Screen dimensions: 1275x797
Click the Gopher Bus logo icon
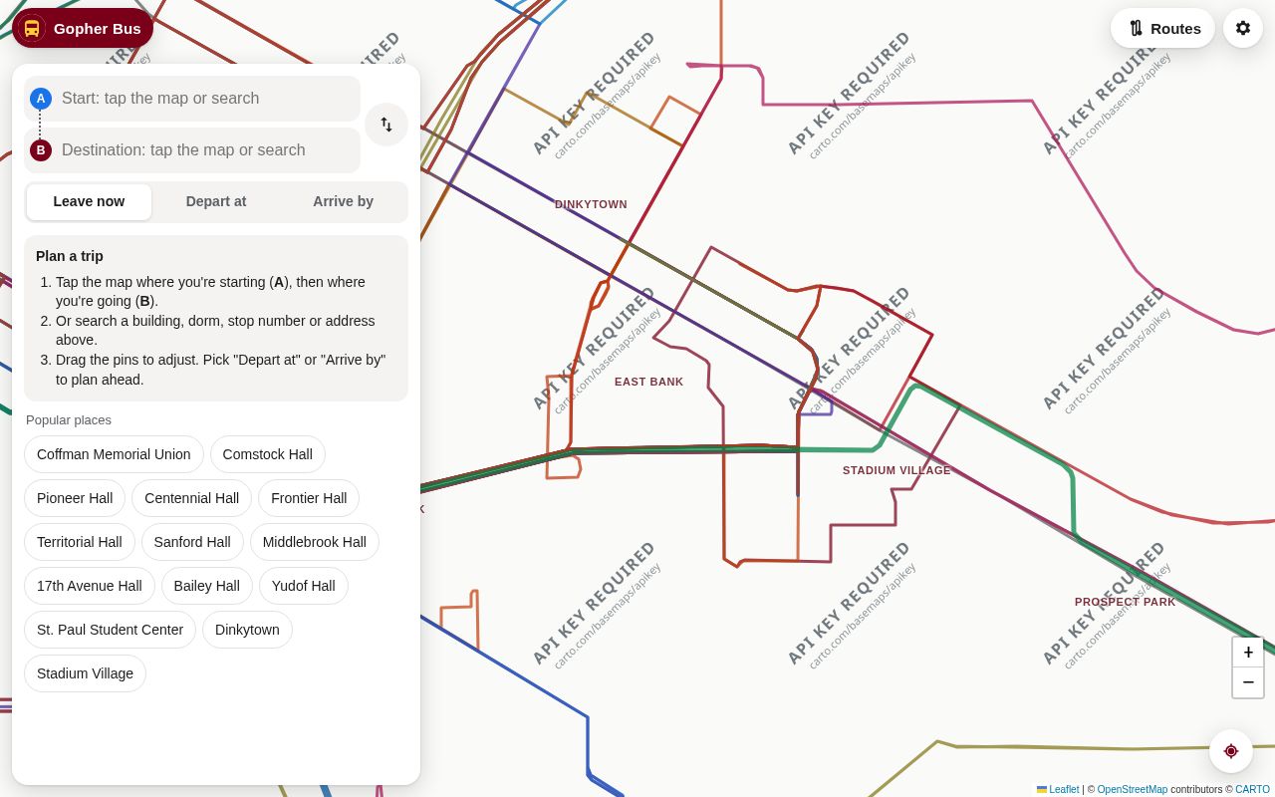pos(32,28)
